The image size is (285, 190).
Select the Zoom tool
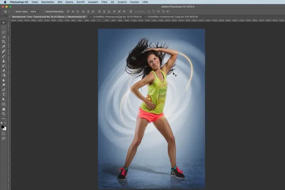coord(3,114)
